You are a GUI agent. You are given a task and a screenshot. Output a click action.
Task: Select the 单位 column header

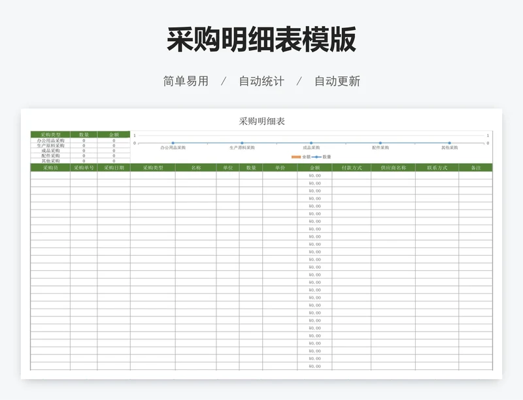tap(228, 168)
